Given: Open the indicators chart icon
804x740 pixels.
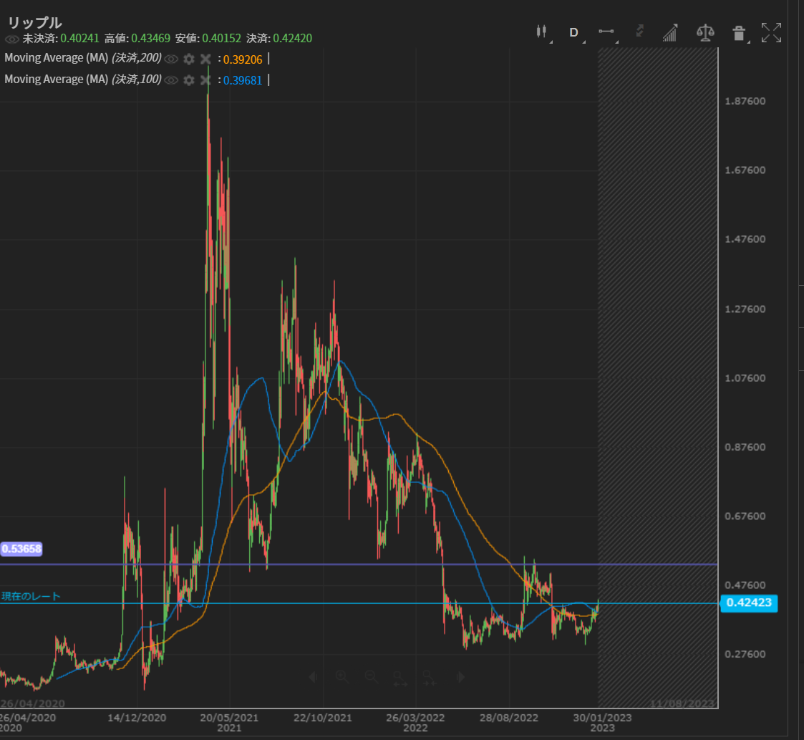Looking at the screenshot, I should point(671,32).
